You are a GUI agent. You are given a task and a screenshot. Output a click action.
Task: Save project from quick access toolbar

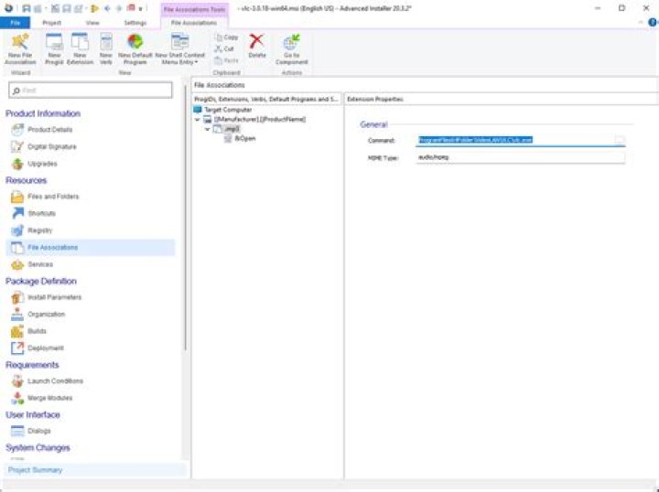pyautogui.click(x=27, y=8)
